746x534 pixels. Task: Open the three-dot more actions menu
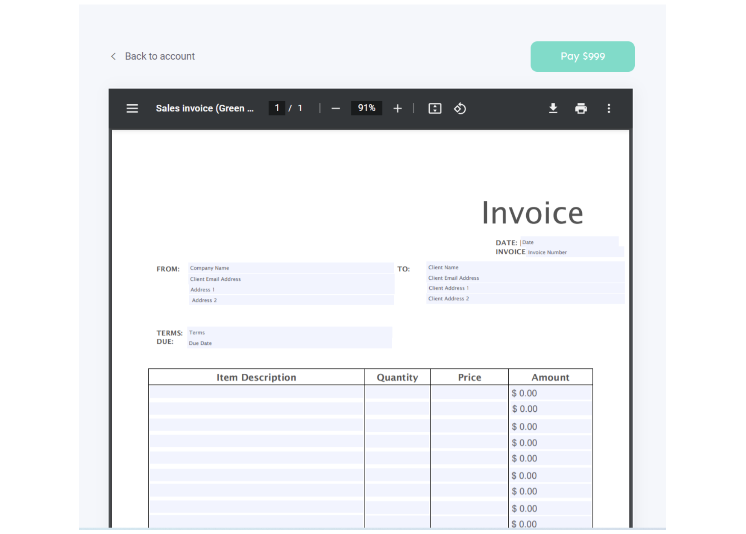coord(609,108)
